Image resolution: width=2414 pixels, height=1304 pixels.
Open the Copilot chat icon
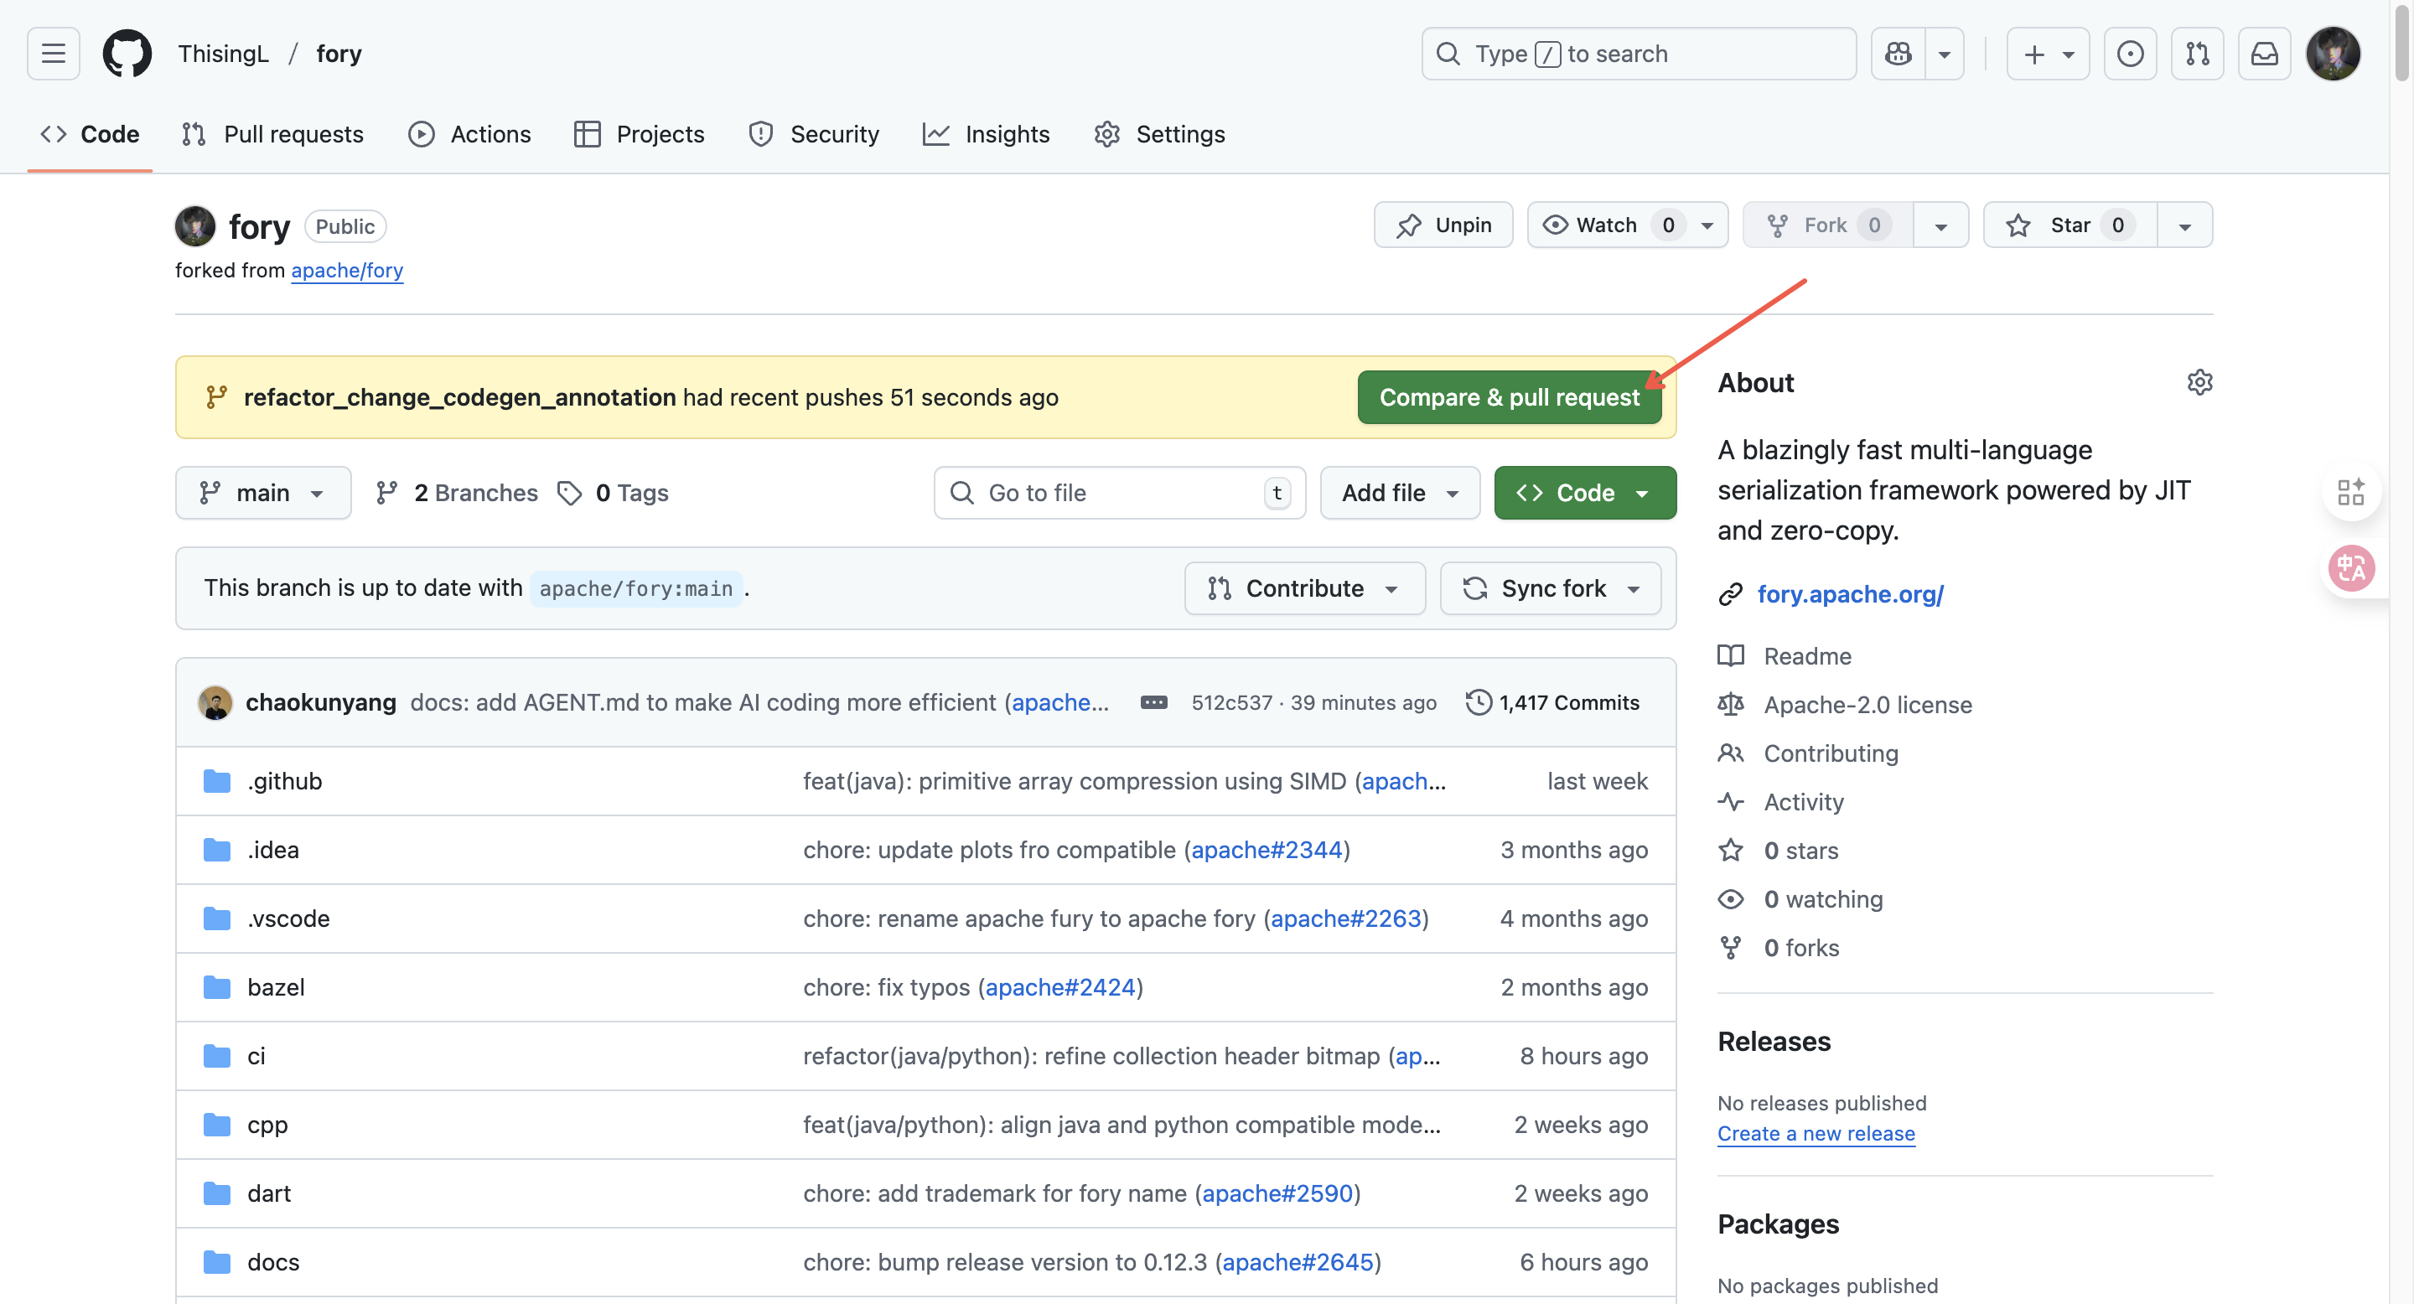click(x=1898, y=54)
